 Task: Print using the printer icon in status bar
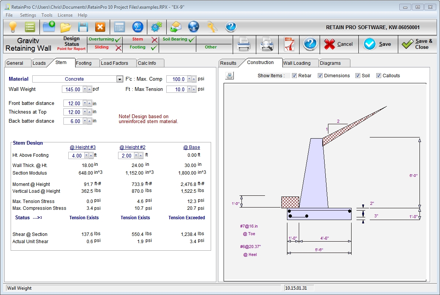(x=243, y=44)
